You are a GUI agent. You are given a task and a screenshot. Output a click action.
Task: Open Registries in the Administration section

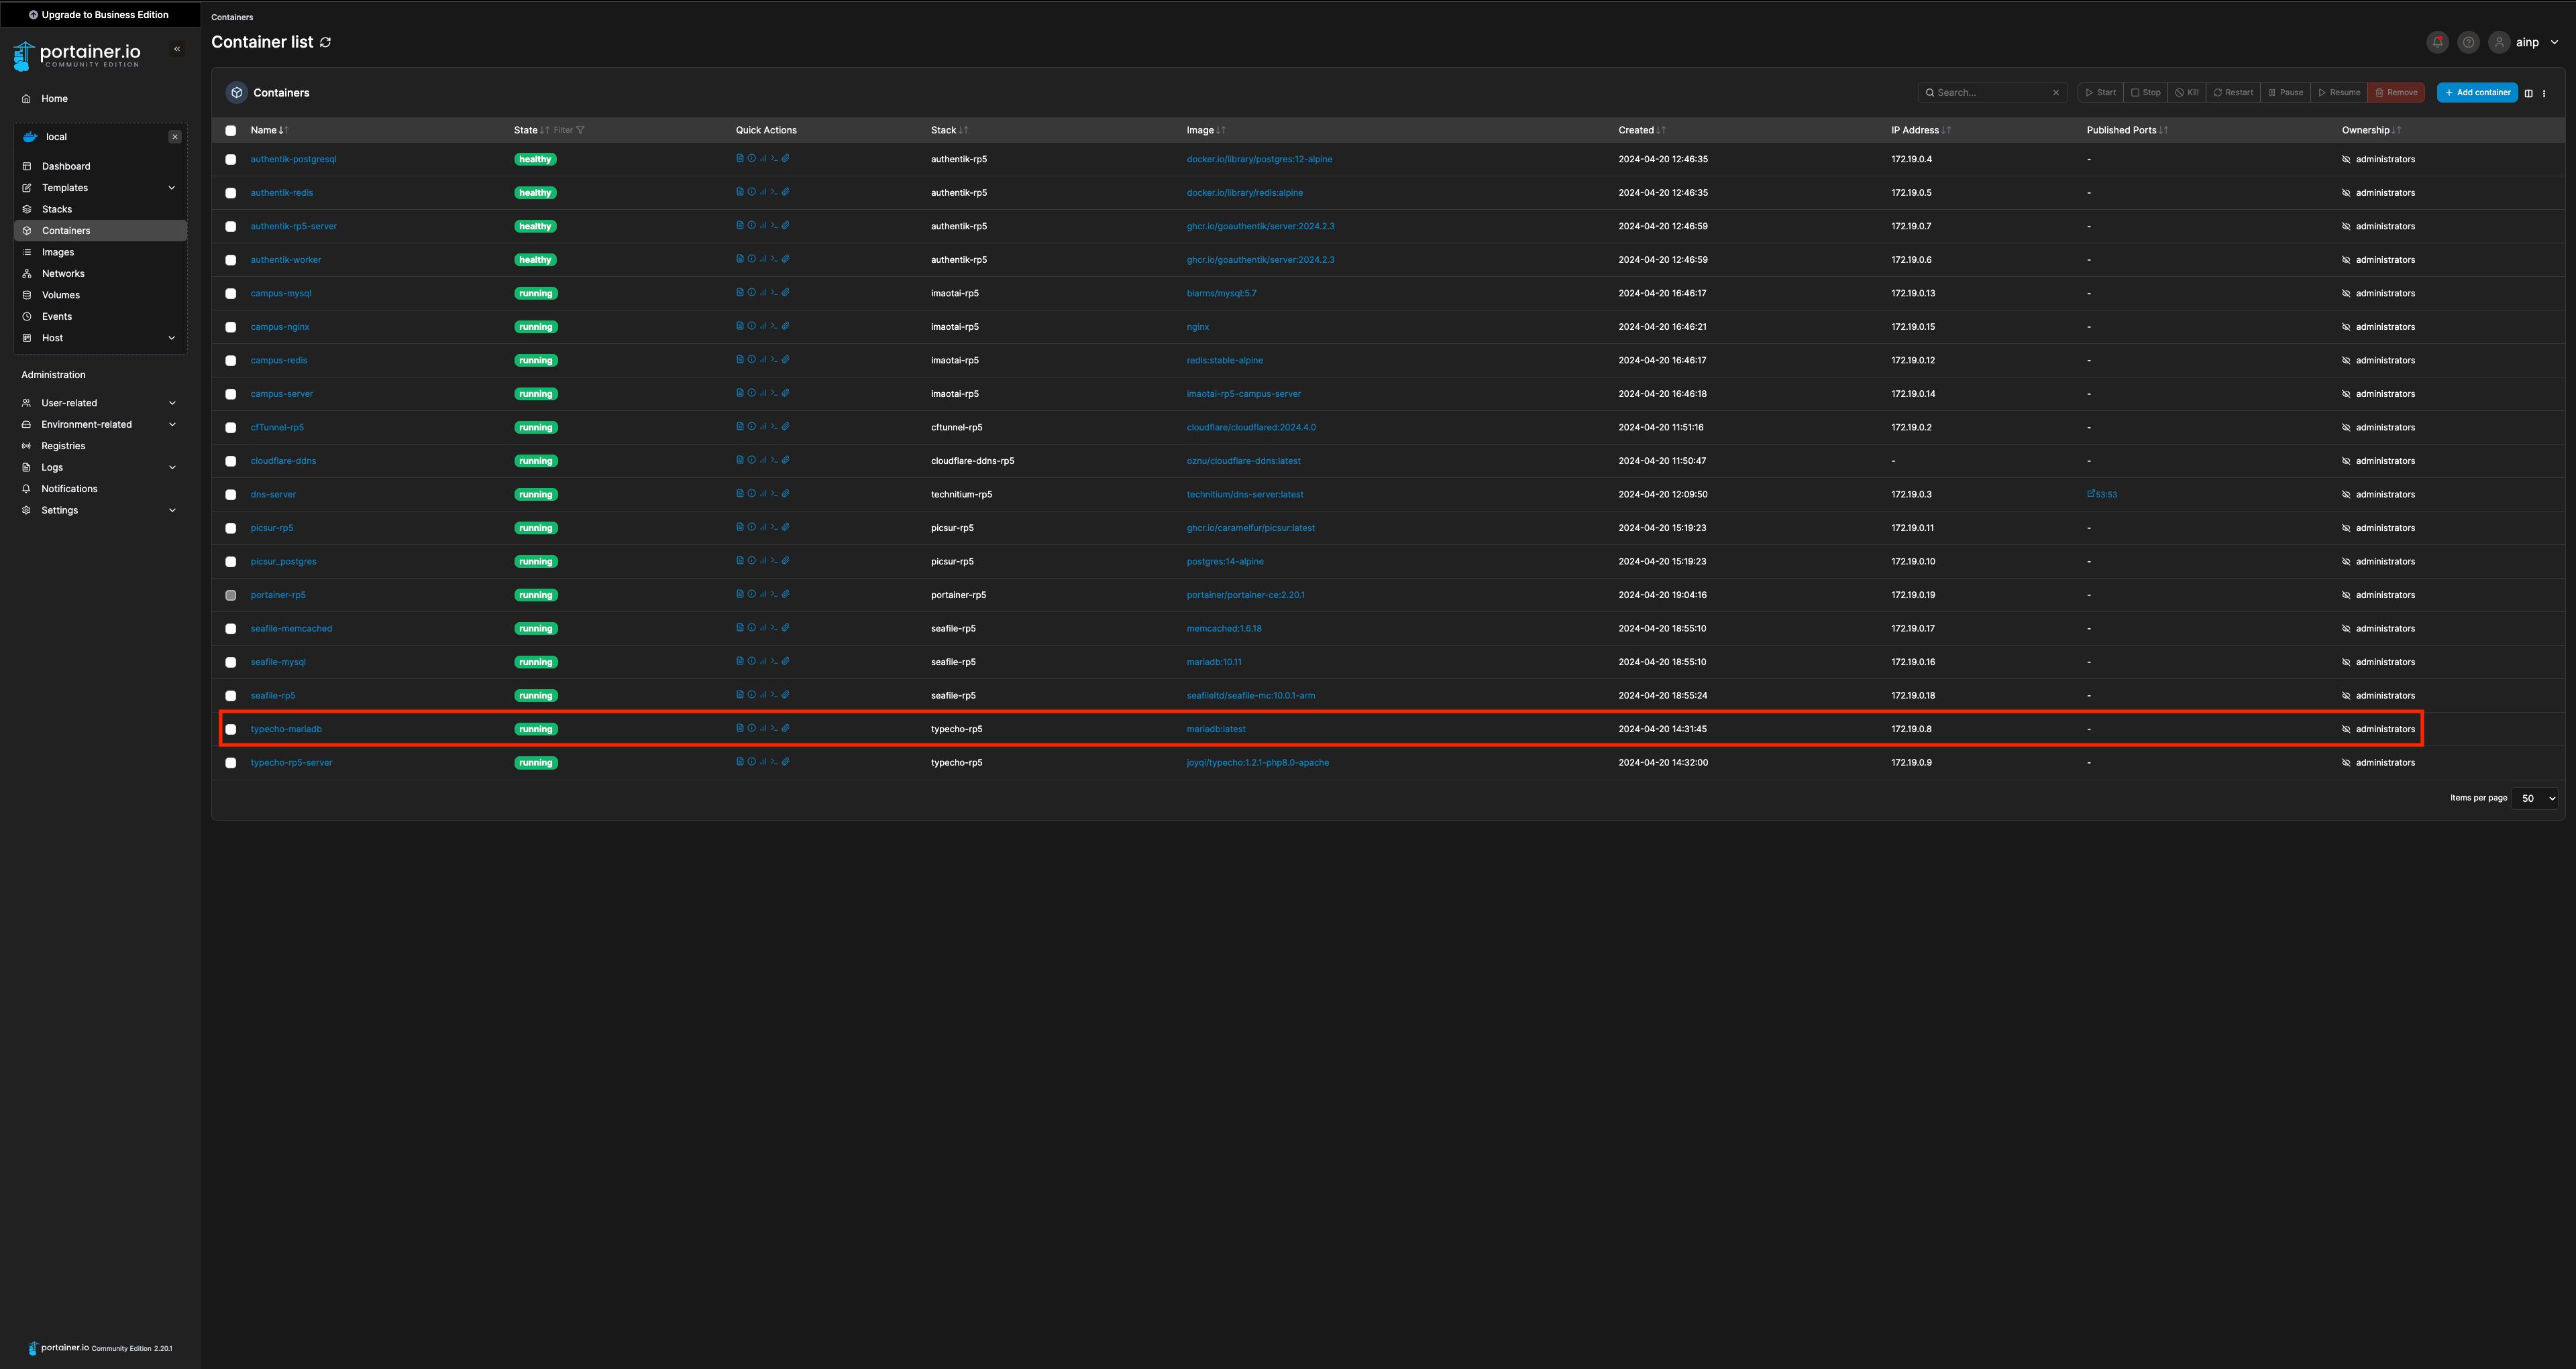pos(100,446)
